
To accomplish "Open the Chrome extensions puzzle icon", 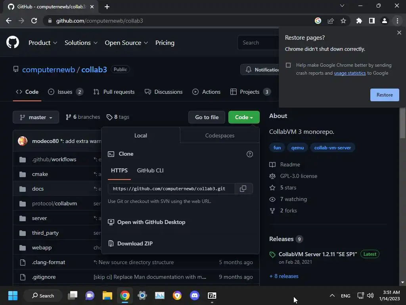I will click(359, 21).
